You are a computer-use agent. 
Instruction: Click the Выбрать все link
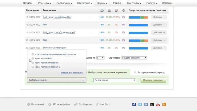pos(66,72)
